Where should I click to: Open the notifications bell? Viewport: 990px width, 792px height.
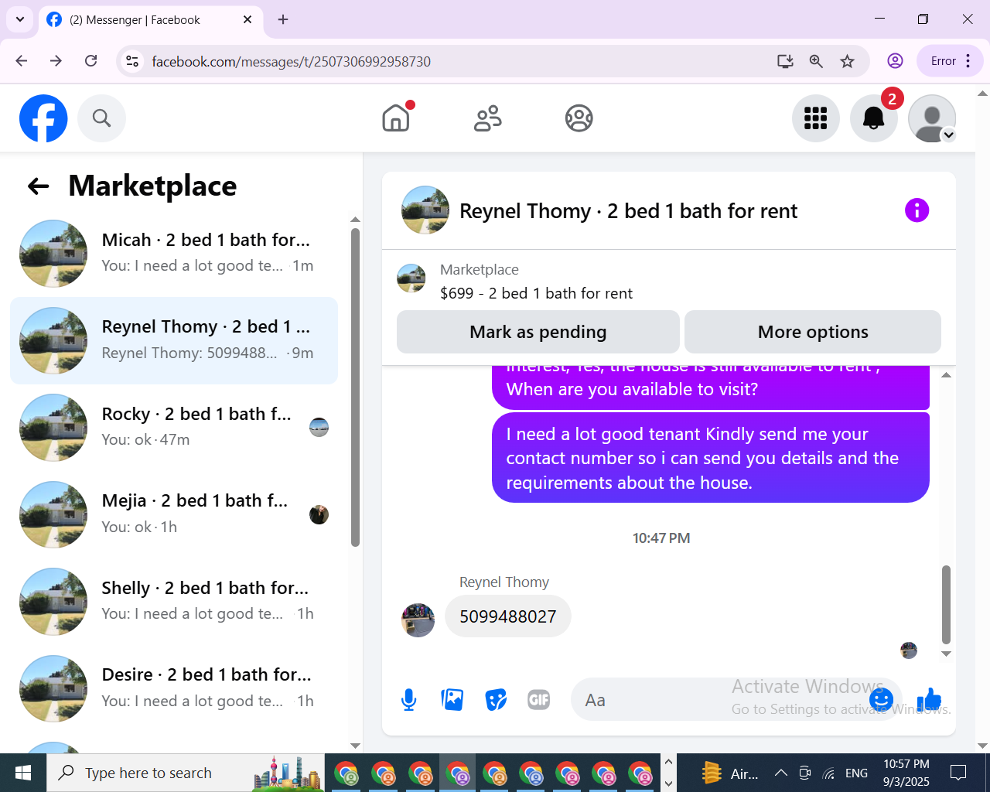coord(874,118)
